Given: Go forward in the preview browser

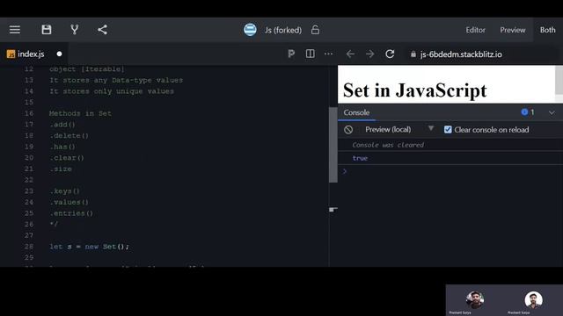Looking at the screenshot, I should [369, 54].
